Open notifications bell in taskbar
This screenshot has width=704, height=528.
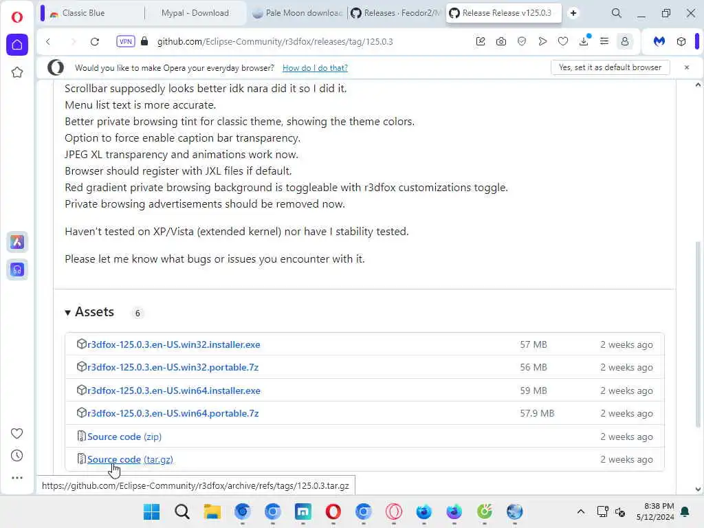685,511
